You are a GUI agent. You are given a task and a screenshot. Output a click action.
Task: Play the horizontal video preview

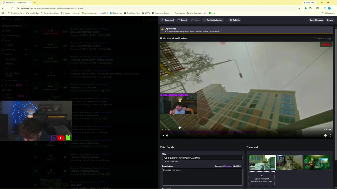click(163, 135)
